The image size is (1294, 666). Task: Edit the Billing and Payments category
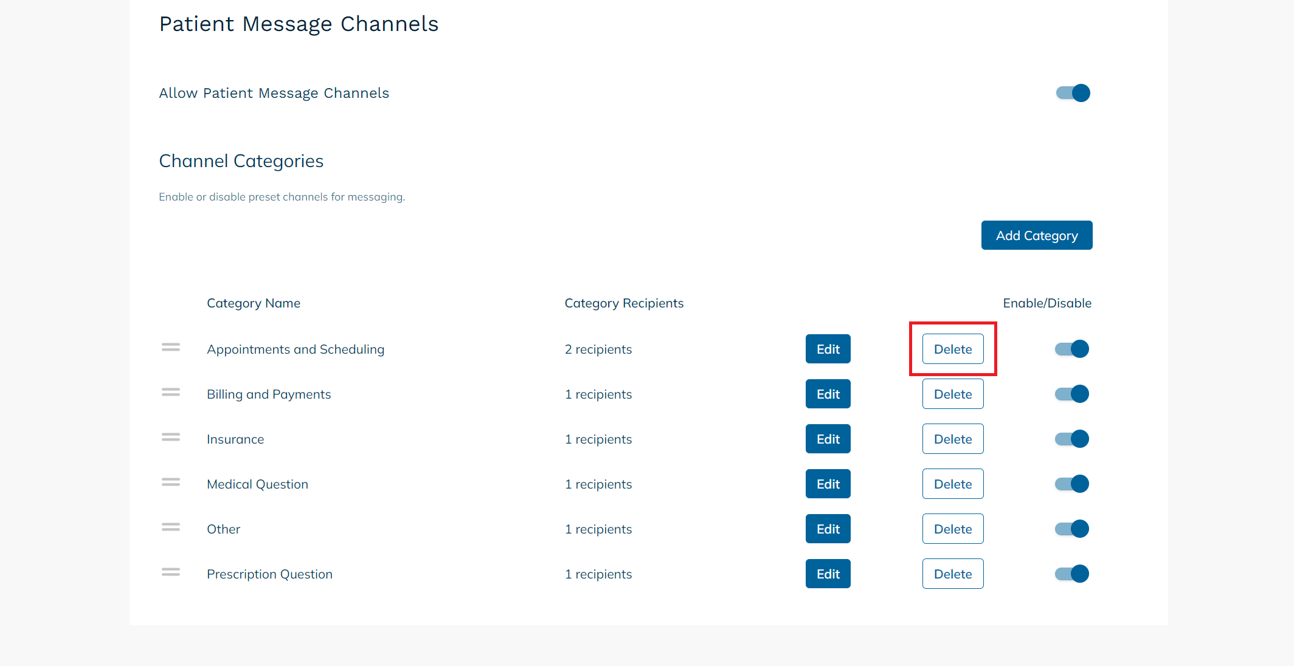pyautogui.click(x=828, y=394)
